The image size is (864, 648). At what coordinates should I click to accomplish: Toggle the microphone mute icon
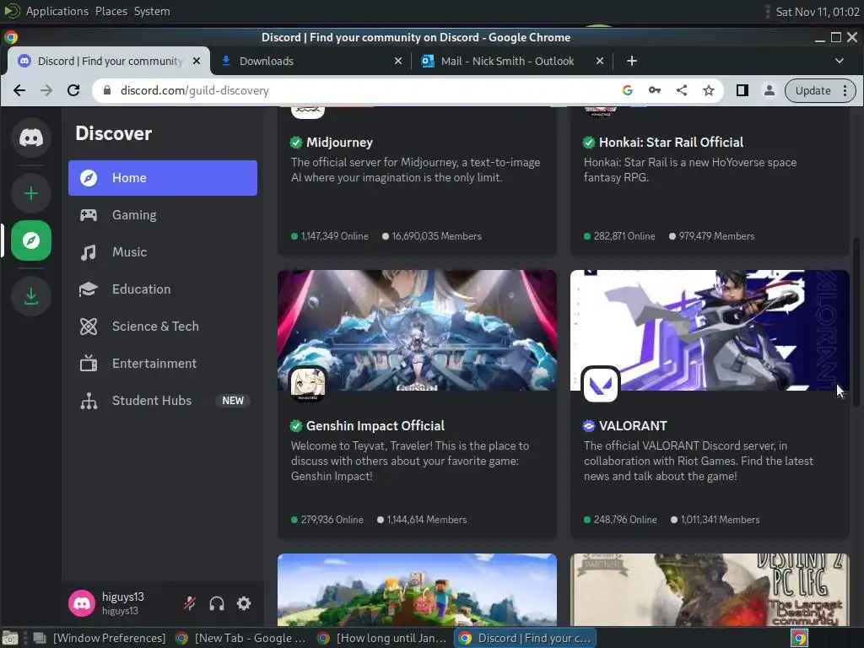[190, 603]
